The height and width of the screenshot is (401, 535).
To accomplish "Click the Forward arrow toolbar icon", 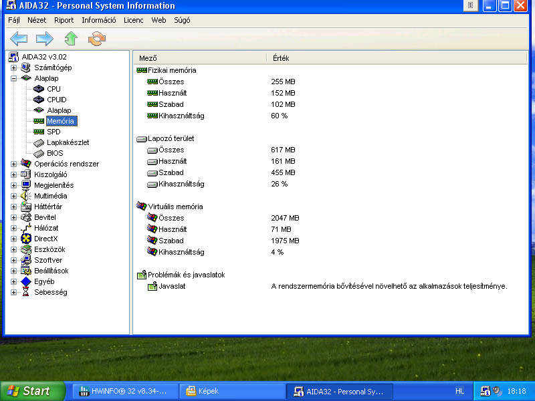I will coord(45,39).
